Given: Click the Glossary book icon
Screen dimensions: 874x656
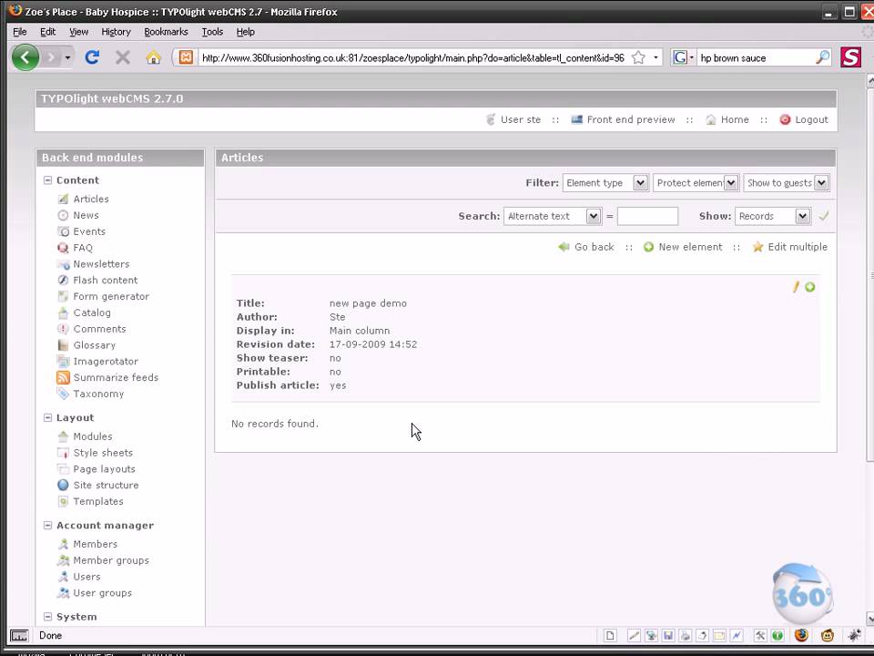Looking at the screenshot, I should coord(63,345).
